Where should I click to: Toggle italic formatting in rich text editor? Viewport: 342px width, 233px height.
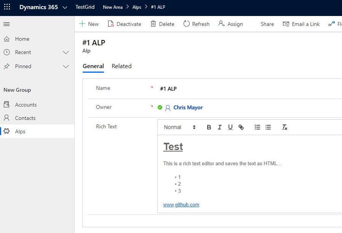pyautogui.click(x=220, y=127)
